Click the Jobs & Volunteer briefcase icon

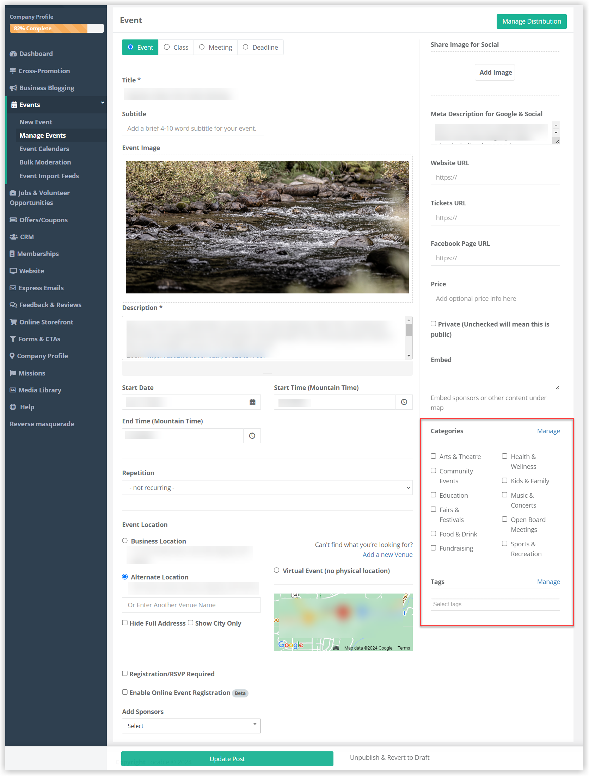pyautogui.click(x=13, y=193)
